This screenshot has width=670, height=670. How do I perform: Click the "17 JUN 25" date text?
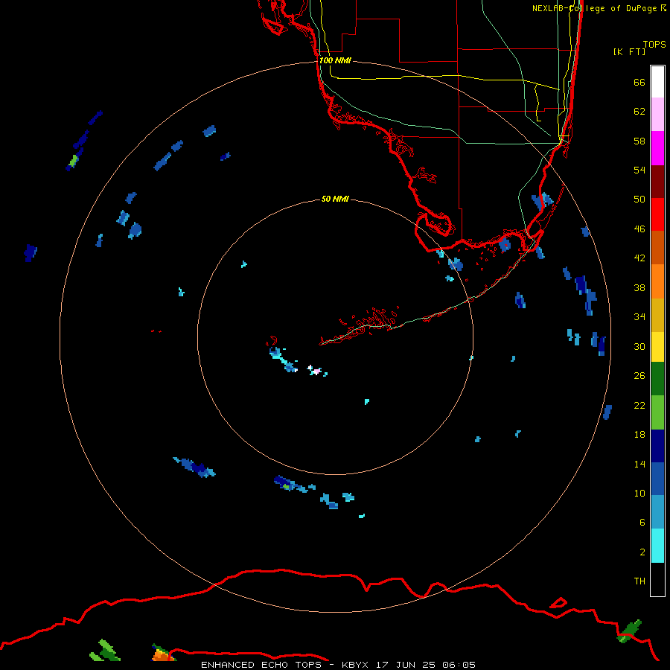pos(406,665)
